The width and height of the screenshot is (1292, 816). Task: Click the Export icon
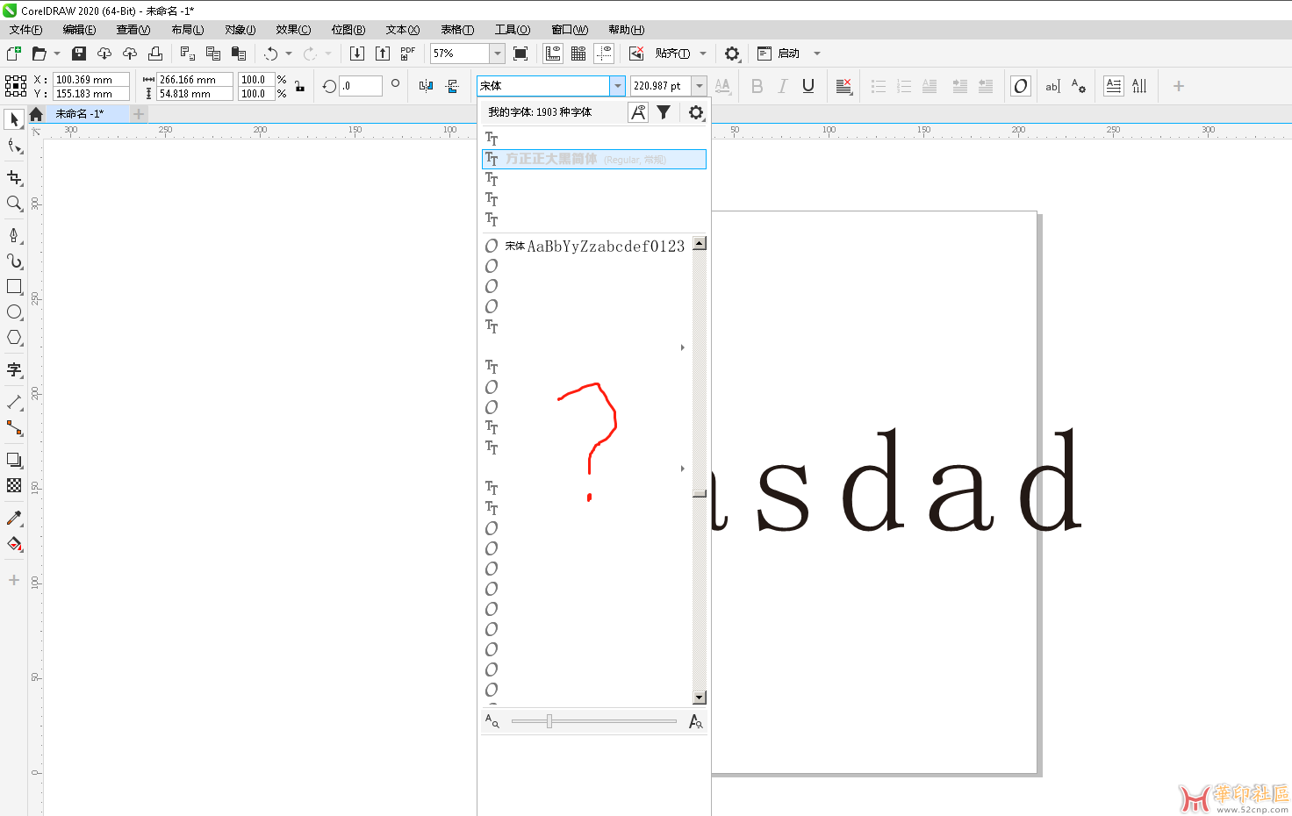point(383,54)
